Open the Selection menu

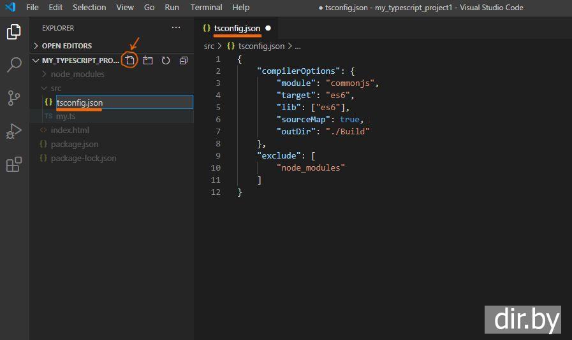[x=89, y=8]
